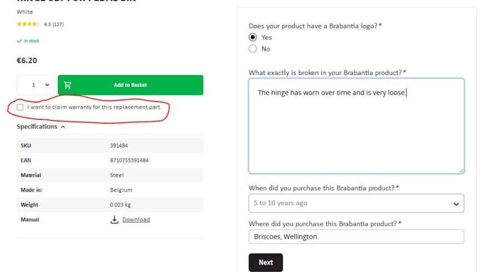Click the 4.3 (127) reviews count
The height and width of the screenshot is (272, 484).
[54, 24]
